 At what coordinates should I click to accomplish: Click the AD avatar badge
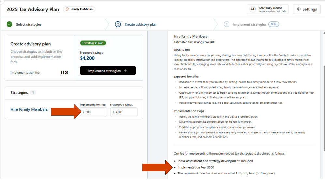tap(253, 9)
